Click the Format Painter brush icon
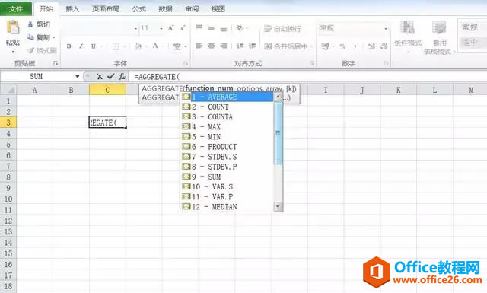Screen dimensions: 487x293 pyautogui.click(x=30, y=50)
